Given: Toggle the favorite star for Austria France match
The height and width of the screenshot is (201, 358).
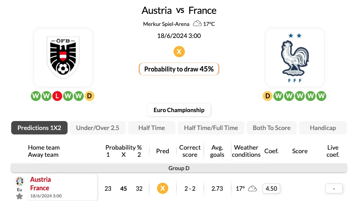Looking at the screenshot, I should point(19,196).
